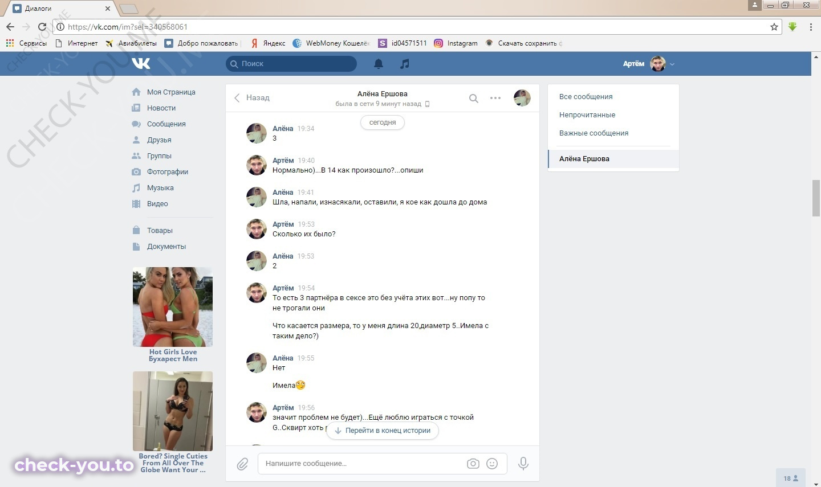Viewport: 821px width, 487px height.
Task: Open the Яндекс bookmark
Action: (x=268, y=43)
